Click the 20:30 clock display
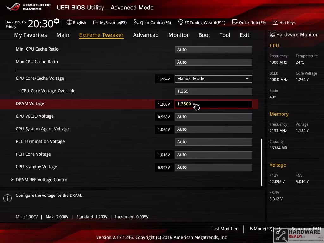The height and width of the screenshot is (243, 324). pos(40,23)
